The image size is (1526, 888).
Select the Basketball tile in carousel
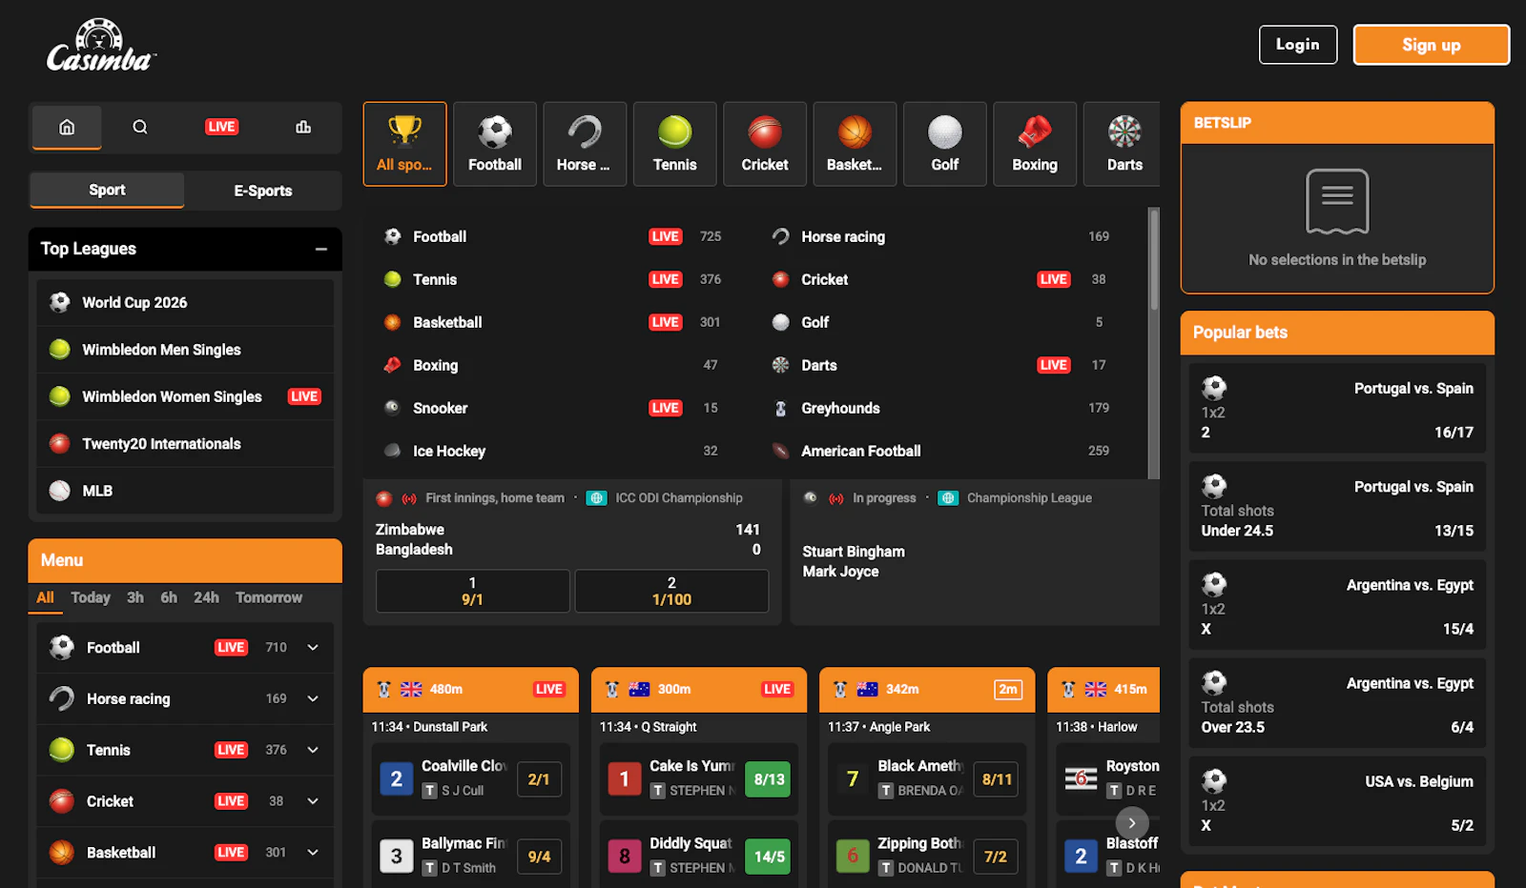pos(855,144)
